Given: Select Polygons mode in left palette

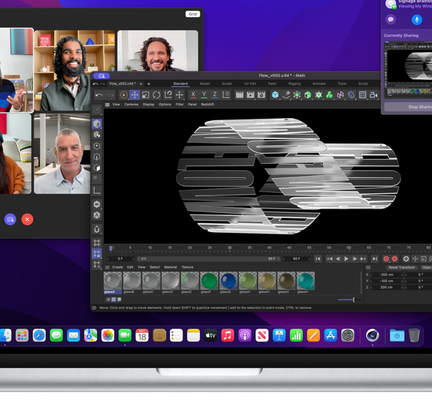Looking at the screenshot, I should (97, 168).
